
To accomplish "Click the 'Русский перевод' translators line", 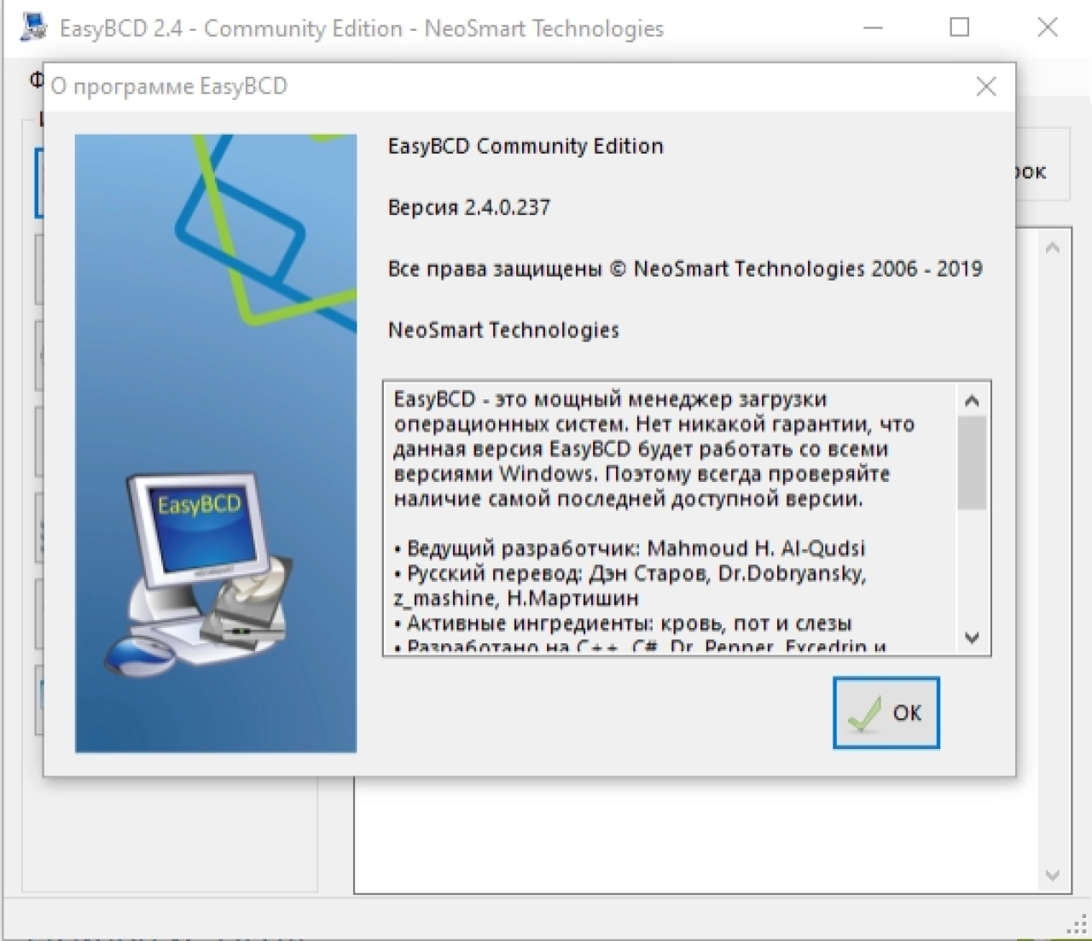I will point(630,585).
